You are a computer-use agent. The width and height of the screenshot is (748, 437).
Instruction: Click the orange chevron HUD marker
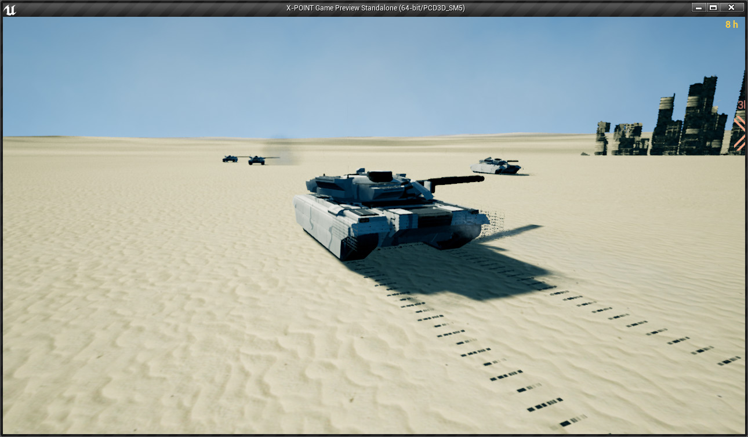[739, 133]
